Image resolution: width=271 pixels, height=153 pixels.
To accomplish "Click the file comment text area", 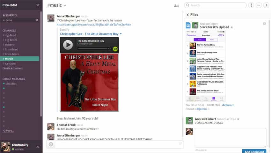I will 231,138.
